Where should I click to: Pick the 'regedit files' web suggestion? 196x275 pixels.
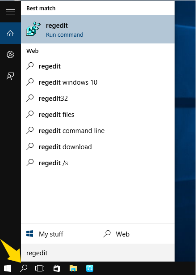pyautogui.click(x=98, y=115)
